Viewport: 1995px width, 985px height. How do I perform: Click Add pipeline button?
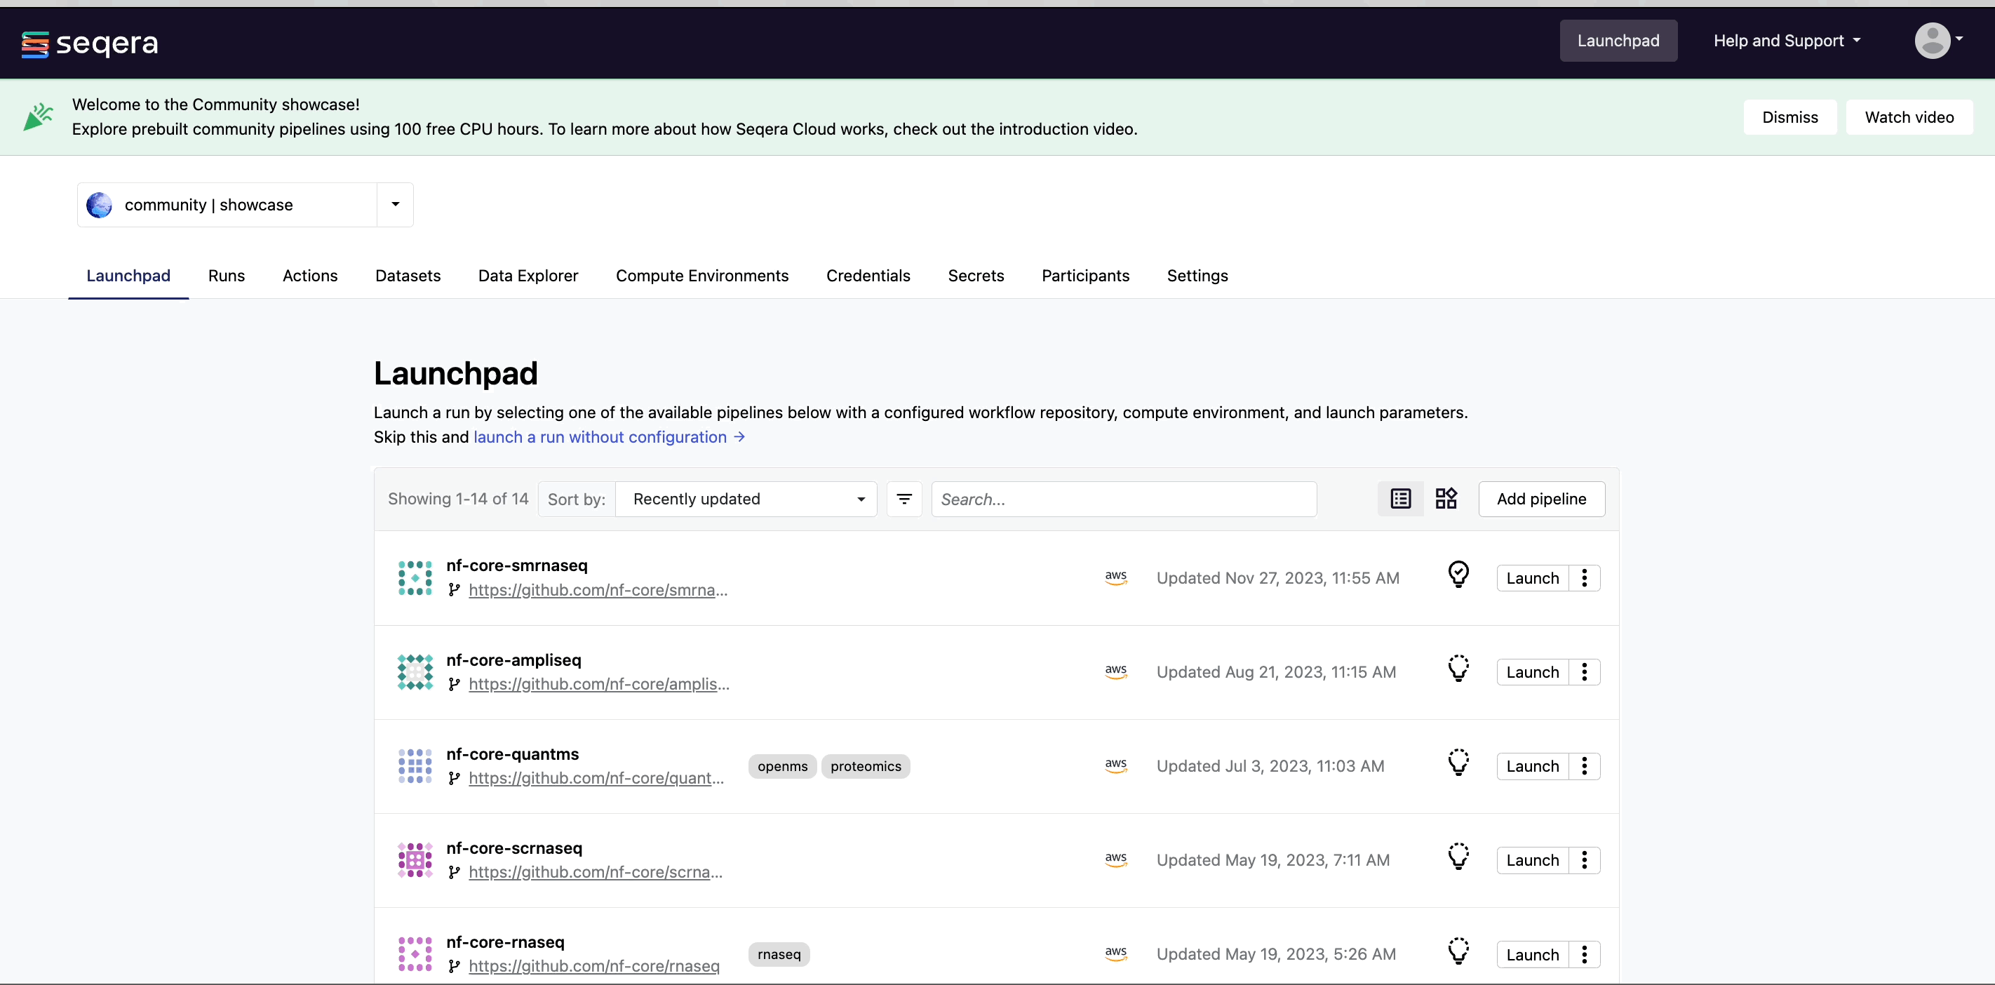tap(1540, 499)
